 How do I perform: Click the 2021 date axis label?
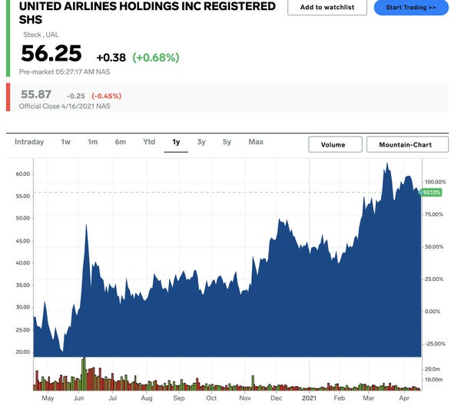pos(309,398)
